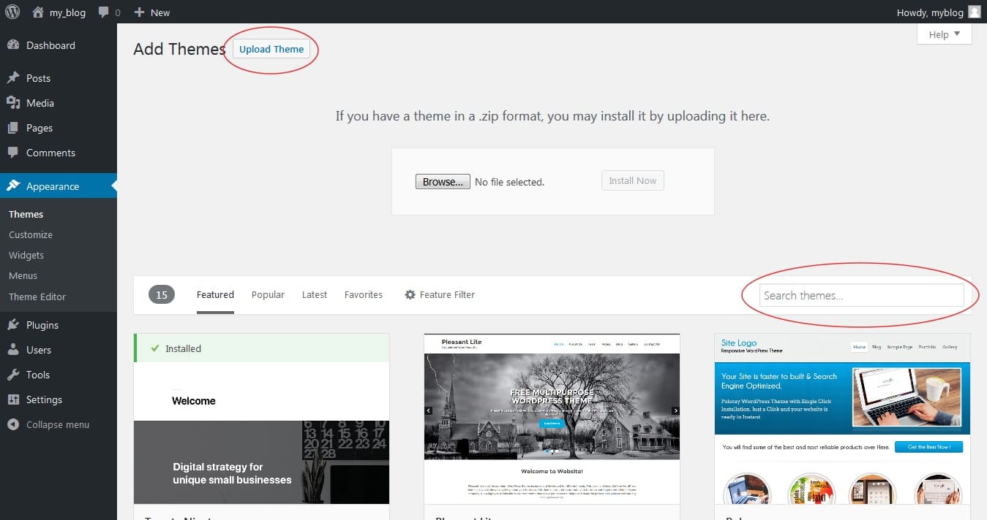Click the comments bubble icon in admin bar
Viewport: 987px width, 520px height.
(105, 12)
